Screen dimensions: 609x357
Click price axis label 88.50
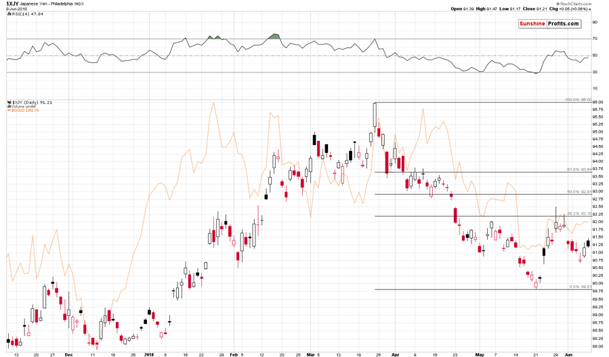(x=597, y=331)
